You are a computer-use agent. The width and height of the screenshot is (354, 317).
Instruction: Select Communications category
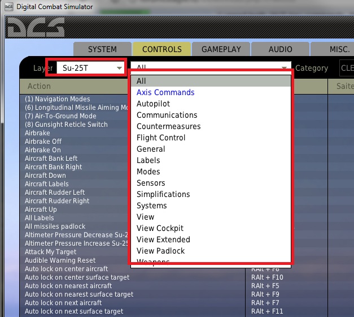point(211,115)
